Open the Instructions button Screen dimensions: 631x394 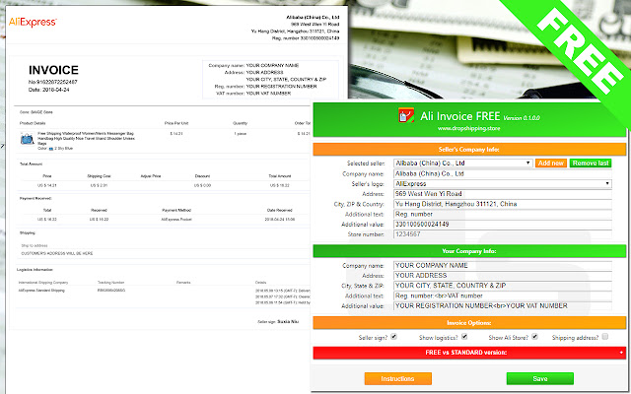pyautogui.click(x=397, y=378)
